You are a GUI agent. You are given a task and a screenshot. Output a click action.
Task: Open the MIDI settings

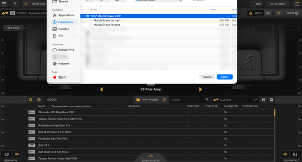[x=257, y=4]
